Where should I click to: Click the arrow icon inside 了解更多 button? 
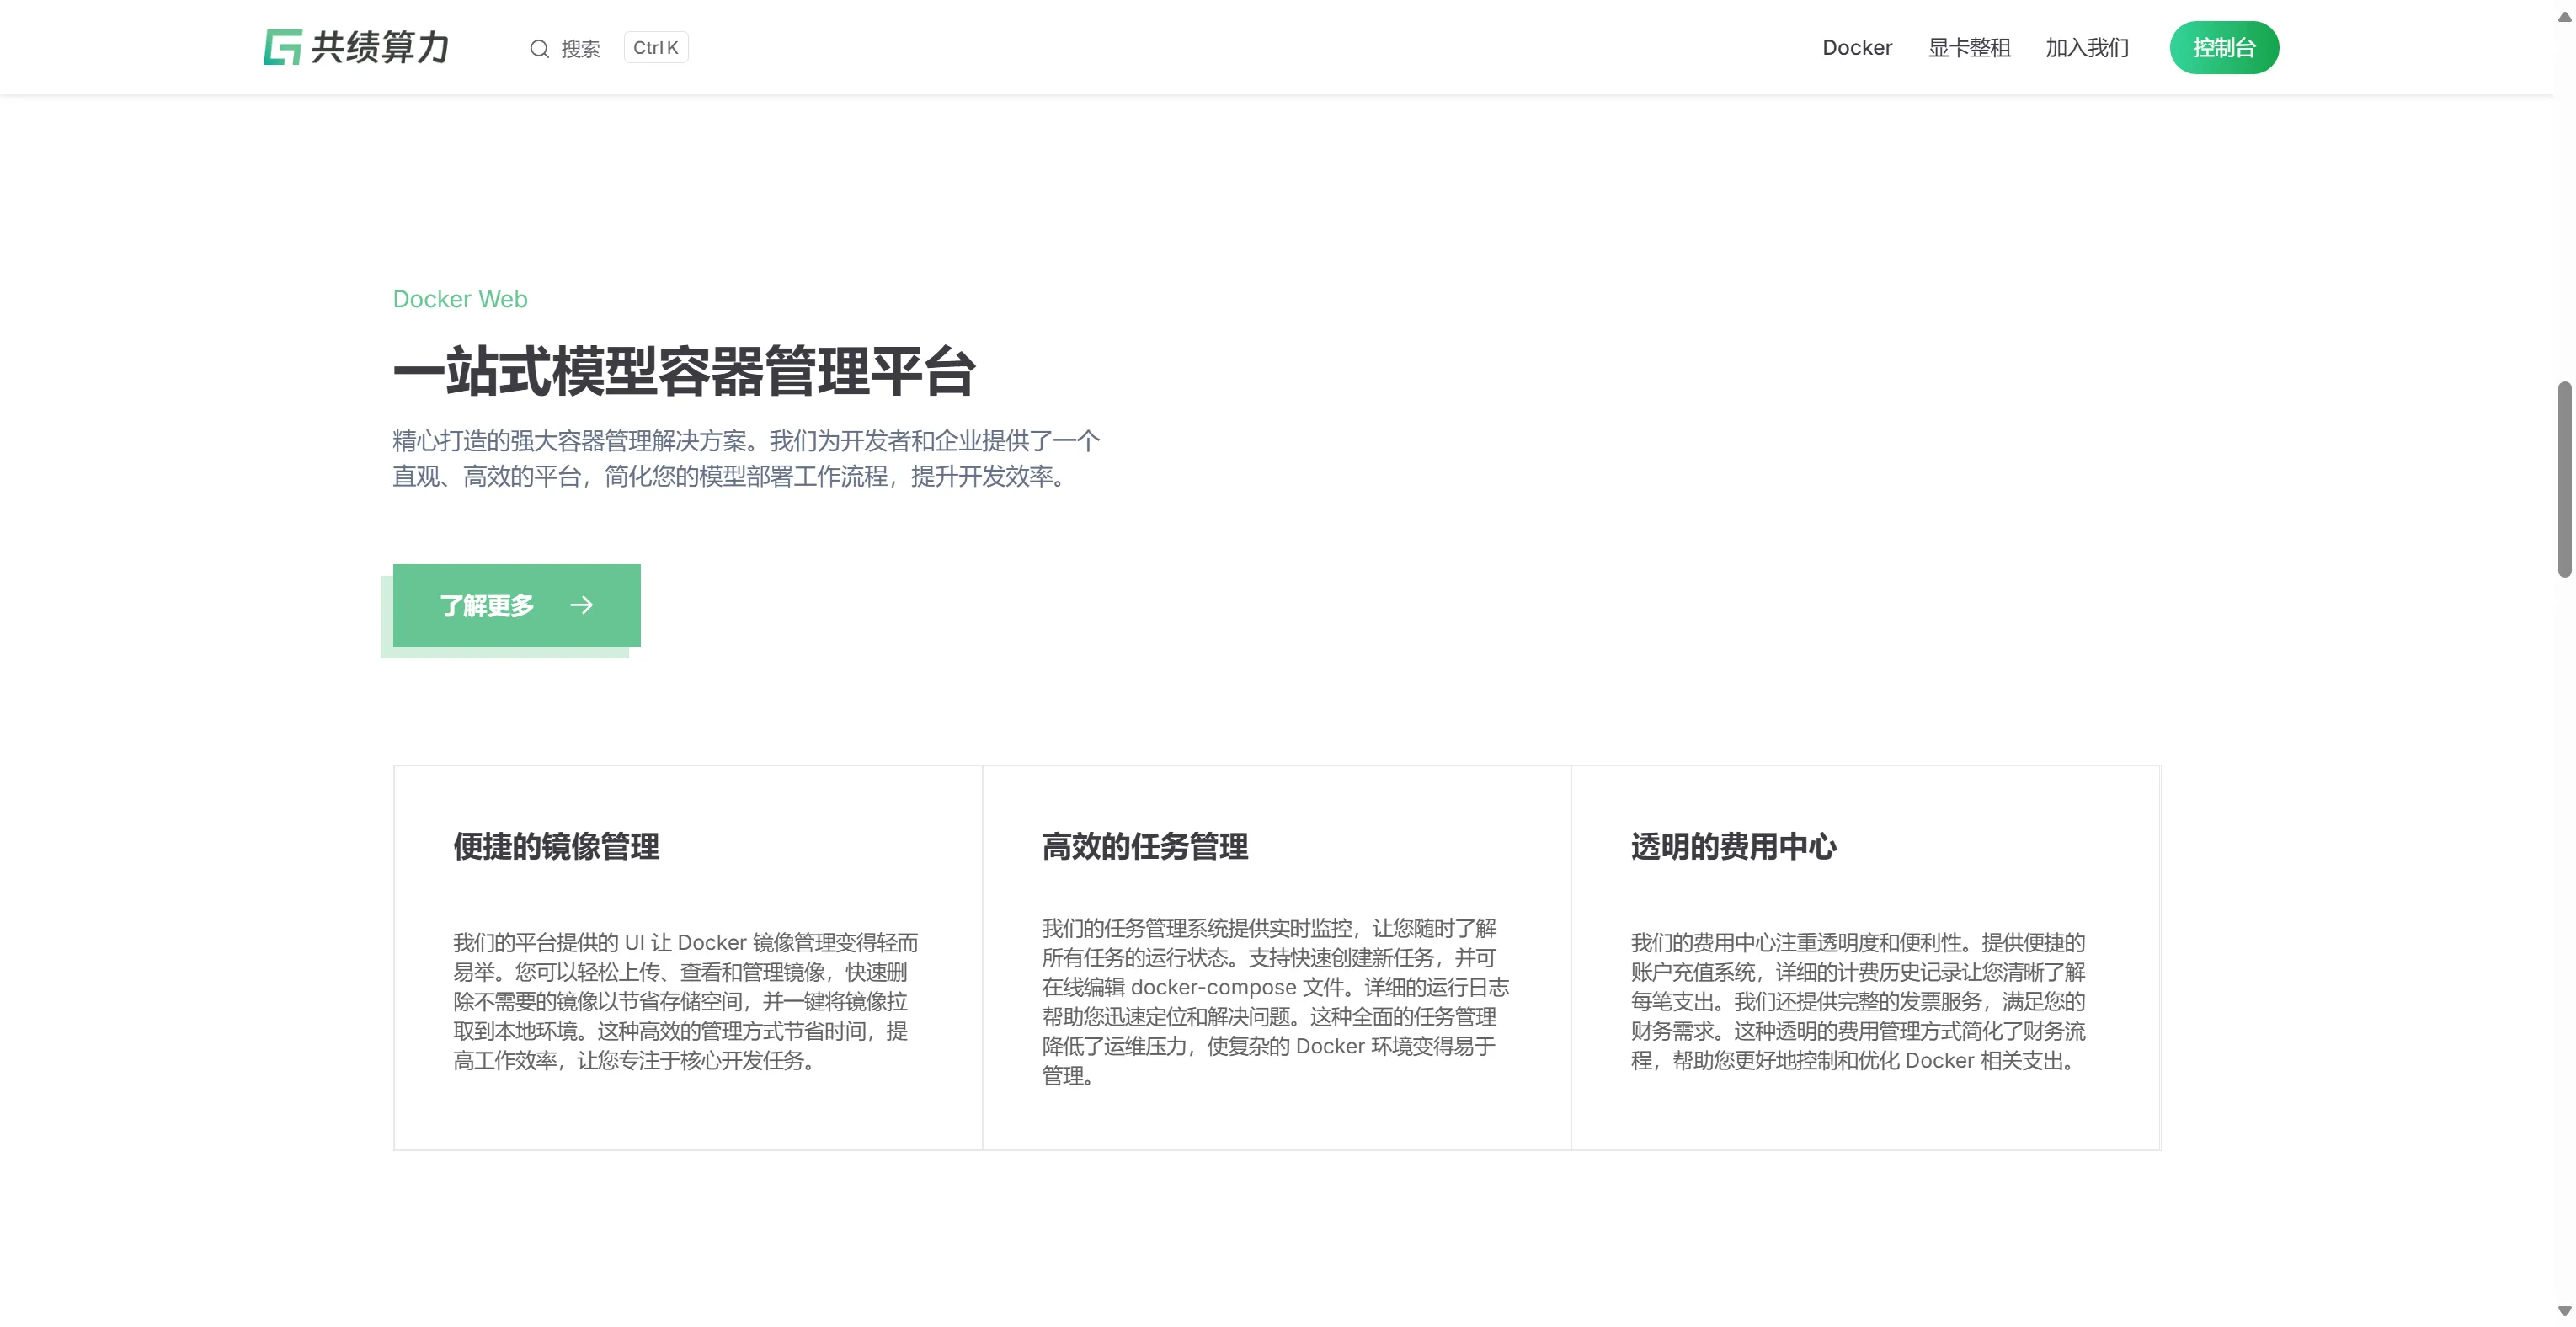click(581, 605)
